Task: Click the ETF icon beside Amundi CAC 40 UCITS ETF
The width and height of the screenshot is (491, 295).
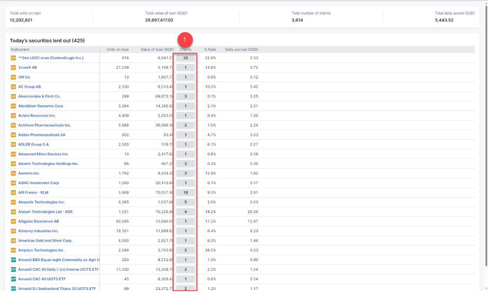Action: 13,279
